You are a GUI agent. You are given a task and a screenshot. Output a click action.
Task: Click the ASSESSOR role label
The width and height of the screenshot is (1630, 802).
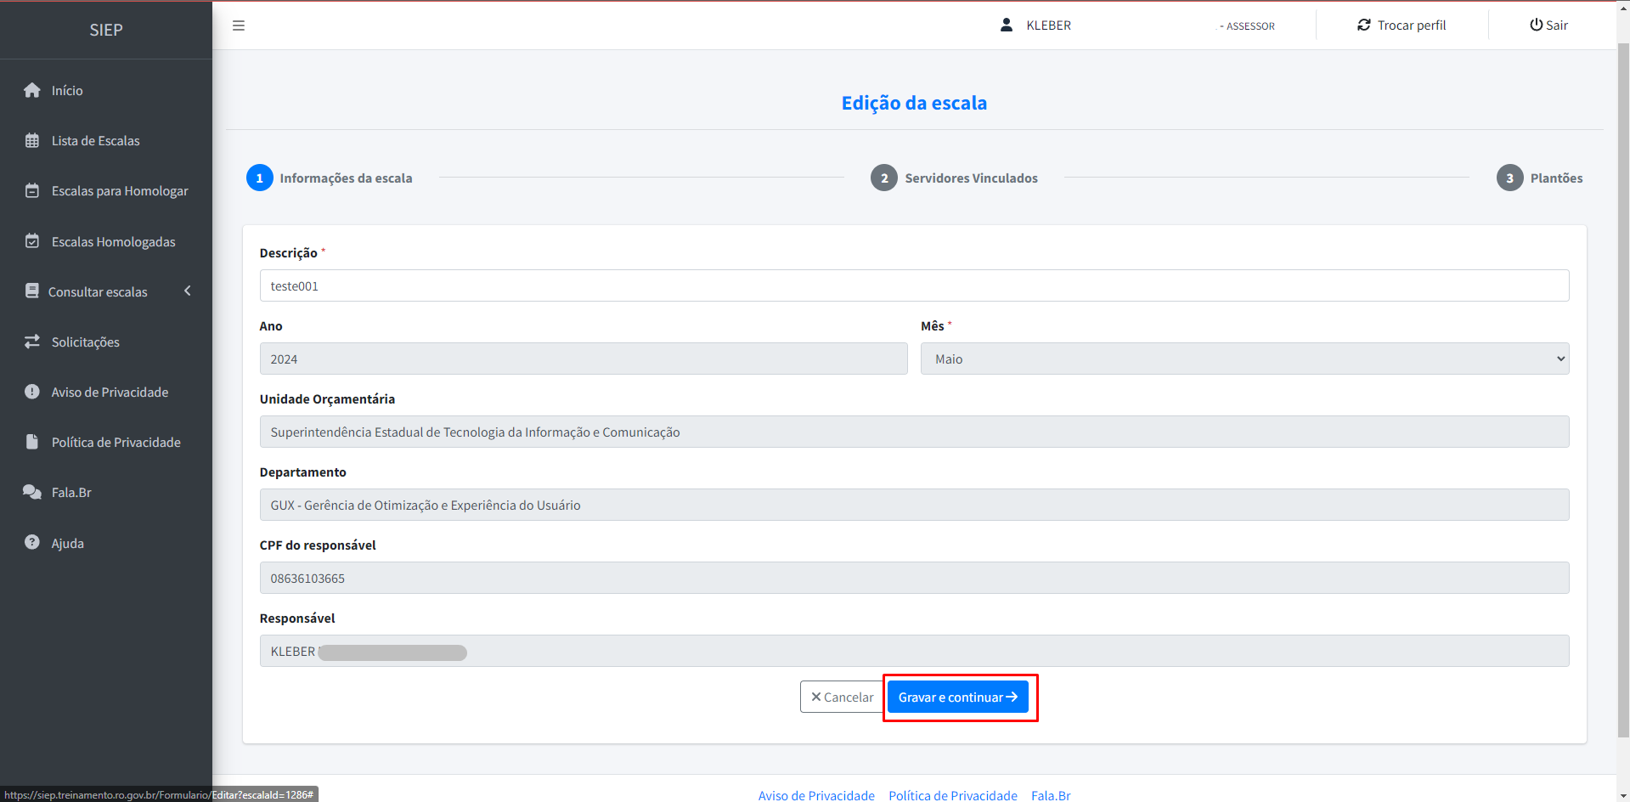pos(1250,26)
